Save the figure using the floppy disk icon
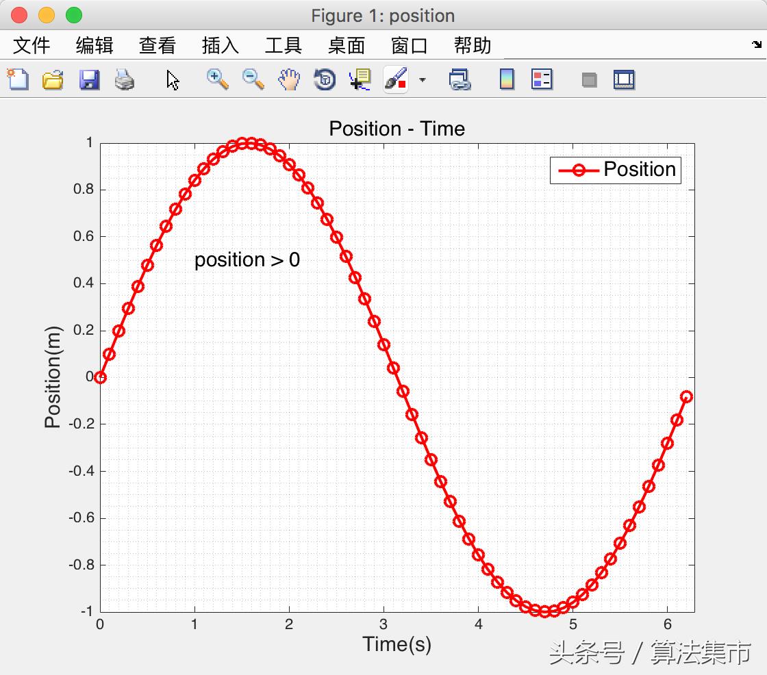The width and height of the screenshot is (767, 675). (x=89, y=79)
